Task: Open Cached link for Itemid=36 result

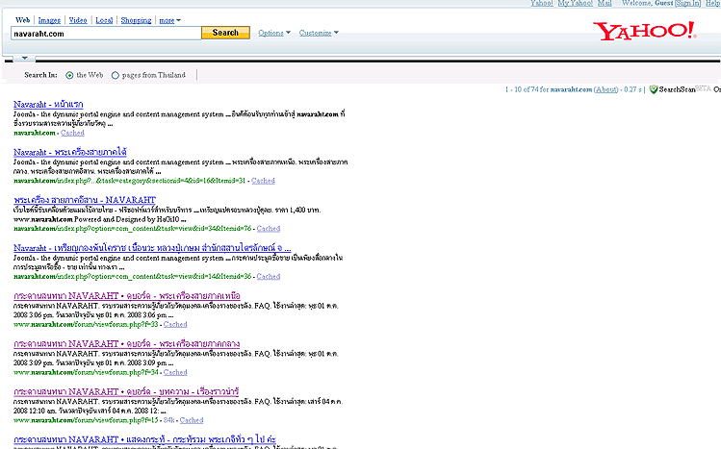Action: (x=269, y=276)
